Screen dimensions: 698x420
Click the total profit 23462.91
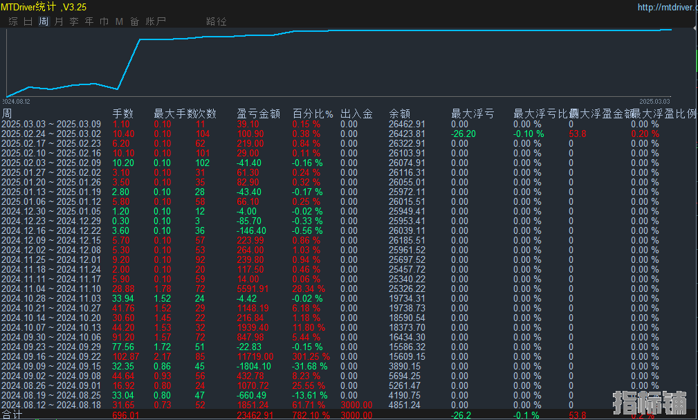click(255, 415)
